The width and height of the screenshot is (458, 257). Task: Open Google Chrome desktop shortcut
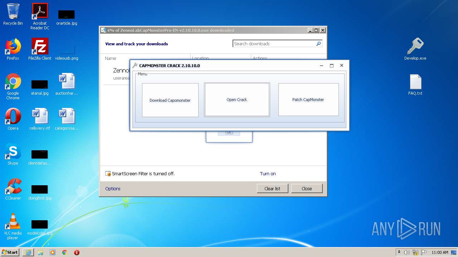[x=13, y=86]
